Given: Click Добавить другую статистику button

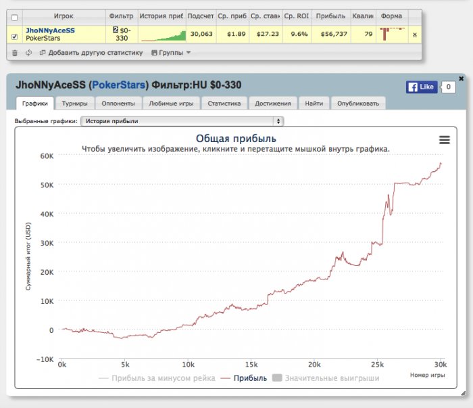Looking at the screenshot, I should click(91, 53).
